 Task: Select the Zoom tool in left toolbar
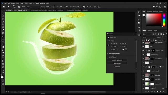tap(3, 70)
